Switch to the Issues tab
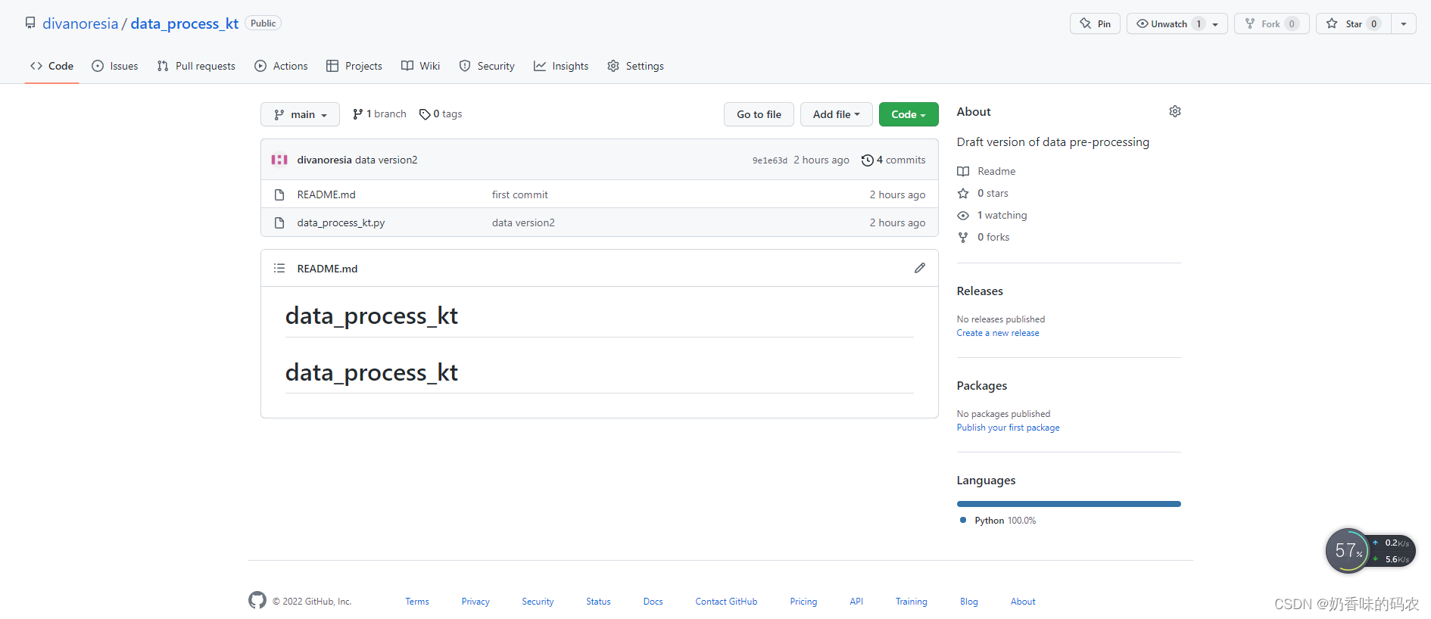The image size is (1431, 619). click(115, 66)
